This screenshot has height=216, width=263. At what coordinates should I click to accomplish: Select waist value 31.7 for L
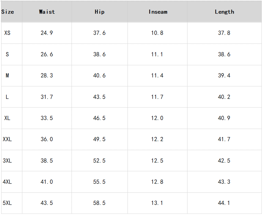tap(47, 97)
